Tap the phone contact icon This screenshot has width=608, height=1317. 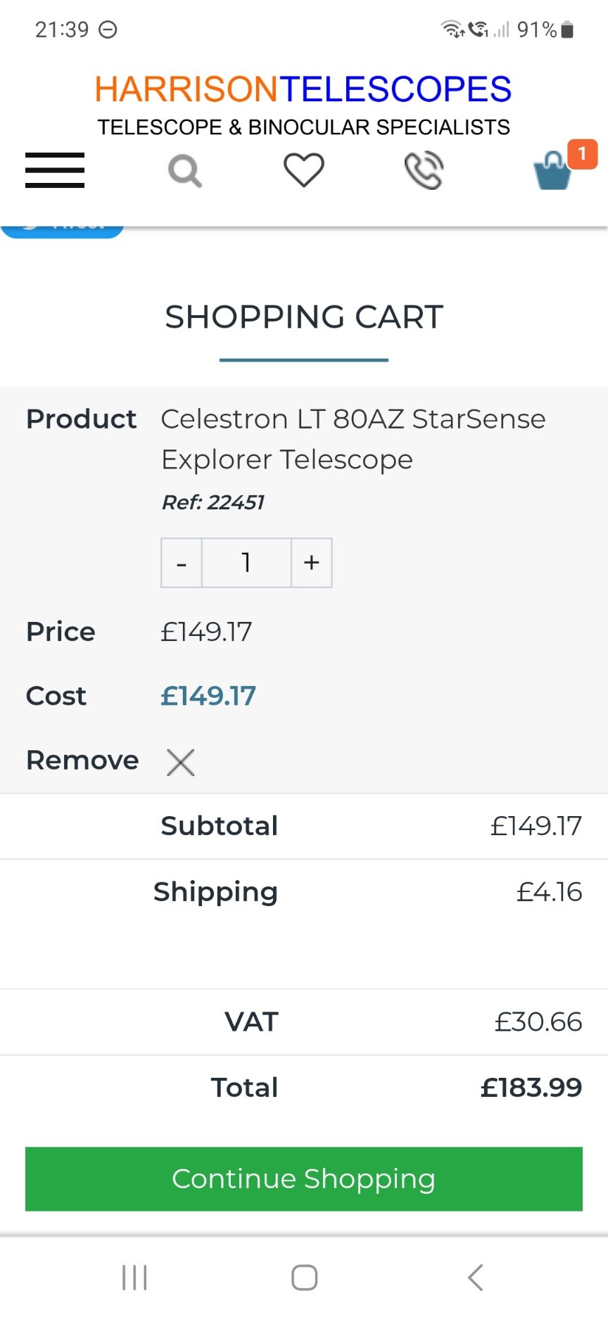[424, 170]
